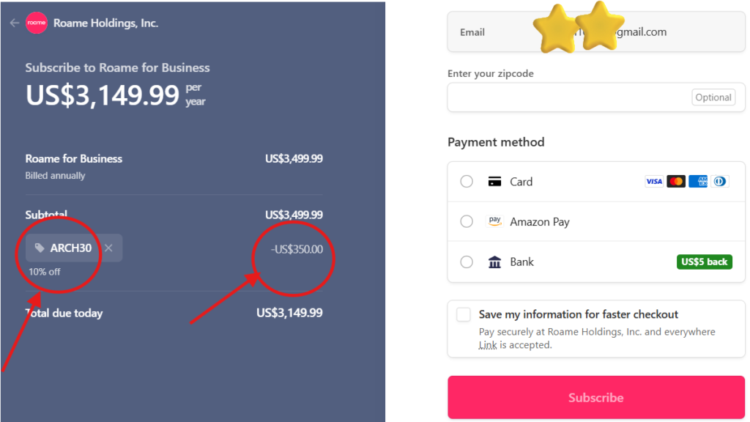Click the American Express brand icon
Screen dimensions: 750x422
[x=698, y=181]
